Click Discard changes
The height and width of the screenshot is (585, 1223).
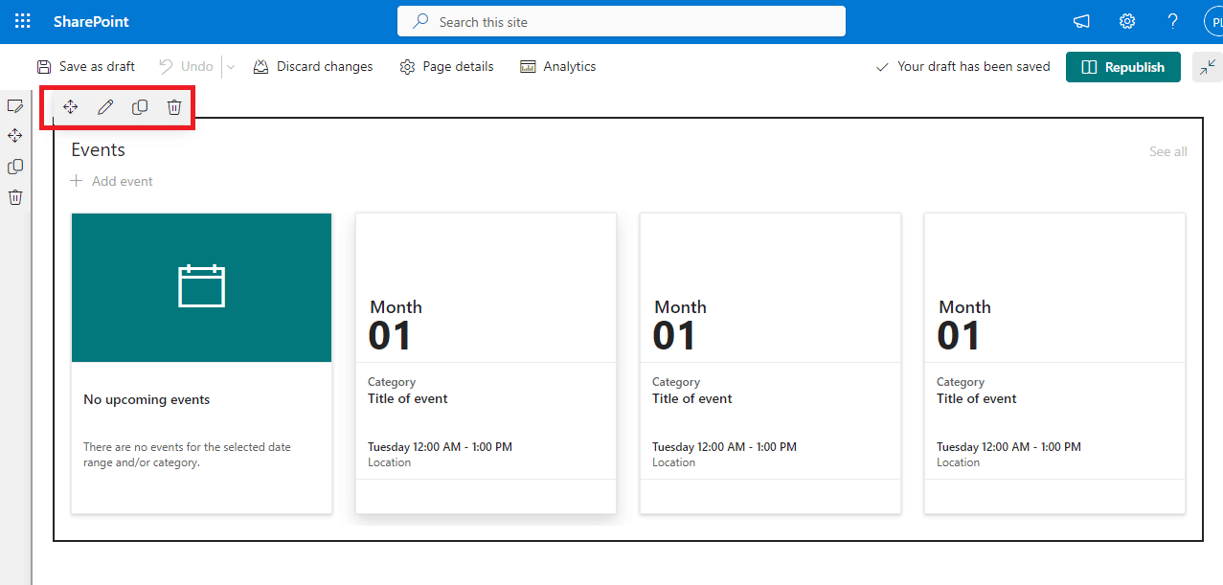click(313, 67)
